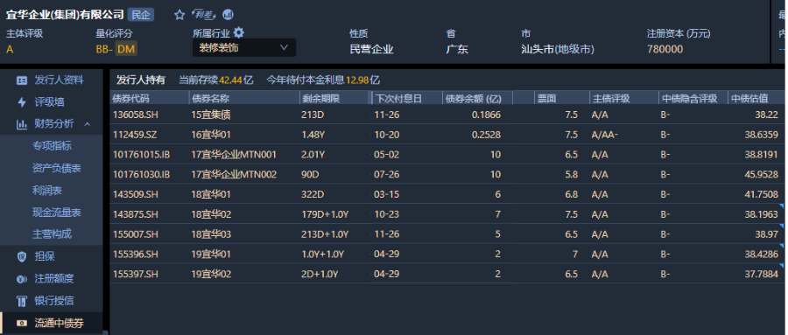Click the favorite star icon

pyautogui.click(x=179, y=15)
